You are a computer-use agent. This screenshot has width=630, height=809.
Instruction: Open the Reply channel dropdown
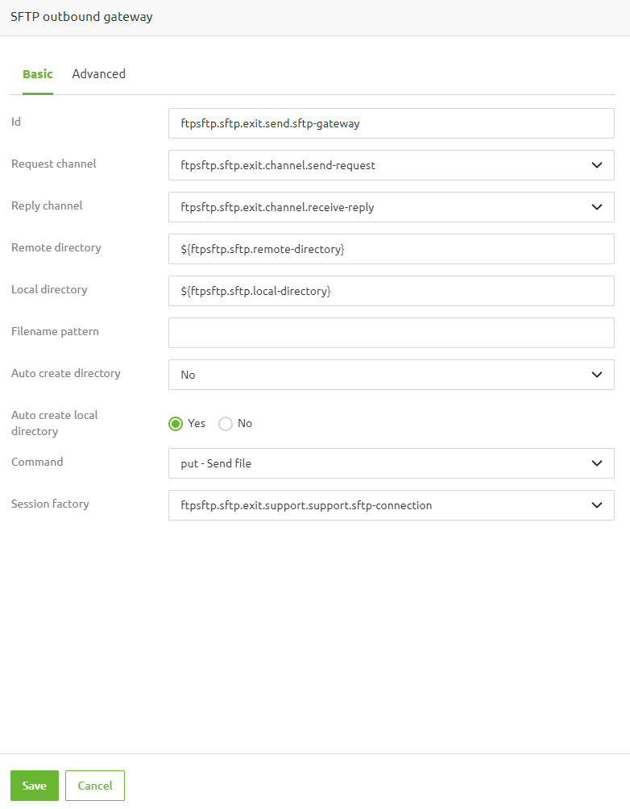391,207
